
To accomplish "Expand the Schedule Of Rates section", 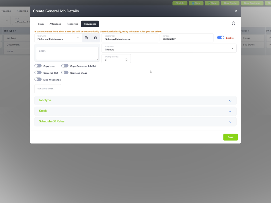I will [135, 122].
